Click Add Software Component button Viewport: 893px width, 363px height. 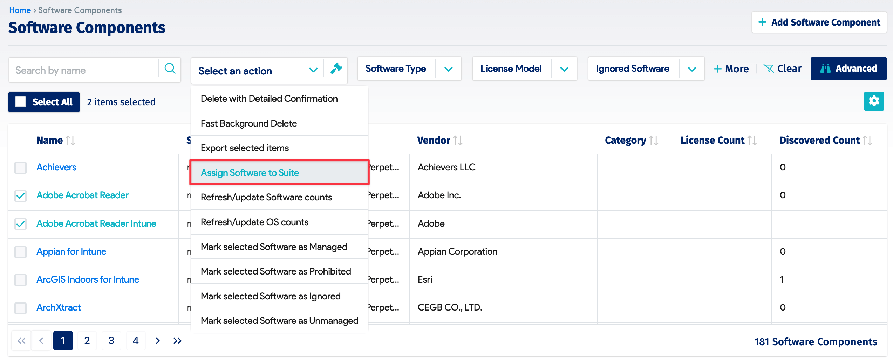pos(819,22)
